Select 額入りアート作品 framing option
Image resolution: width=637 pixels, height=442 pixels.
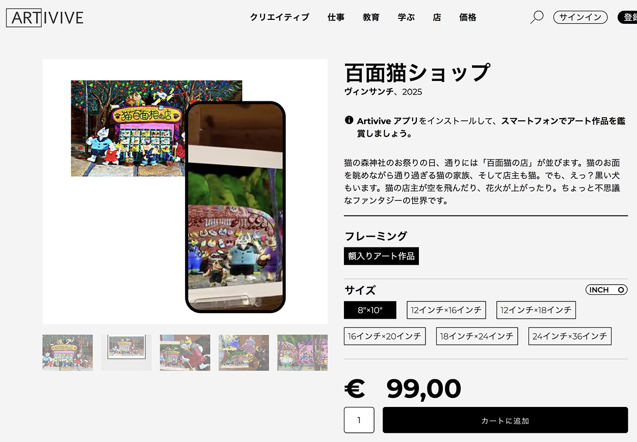(381, 256)
